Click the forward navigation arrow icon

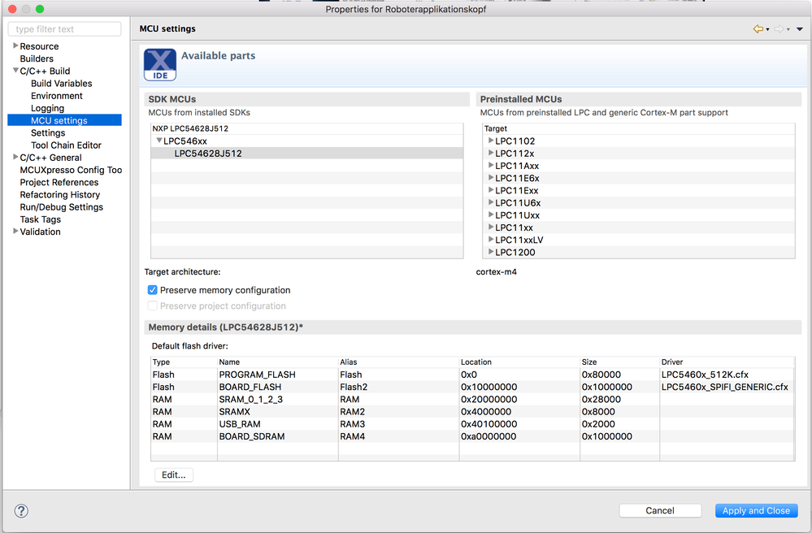[x=778, y=29]
